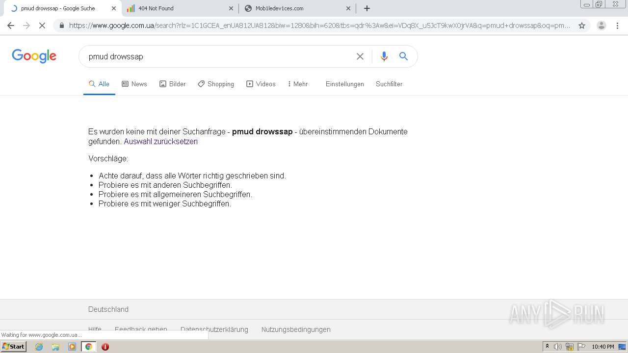This screenshot has height=353, width=628.
Task: Switch to Bilder results tab
Action: [x=173, y=84]
